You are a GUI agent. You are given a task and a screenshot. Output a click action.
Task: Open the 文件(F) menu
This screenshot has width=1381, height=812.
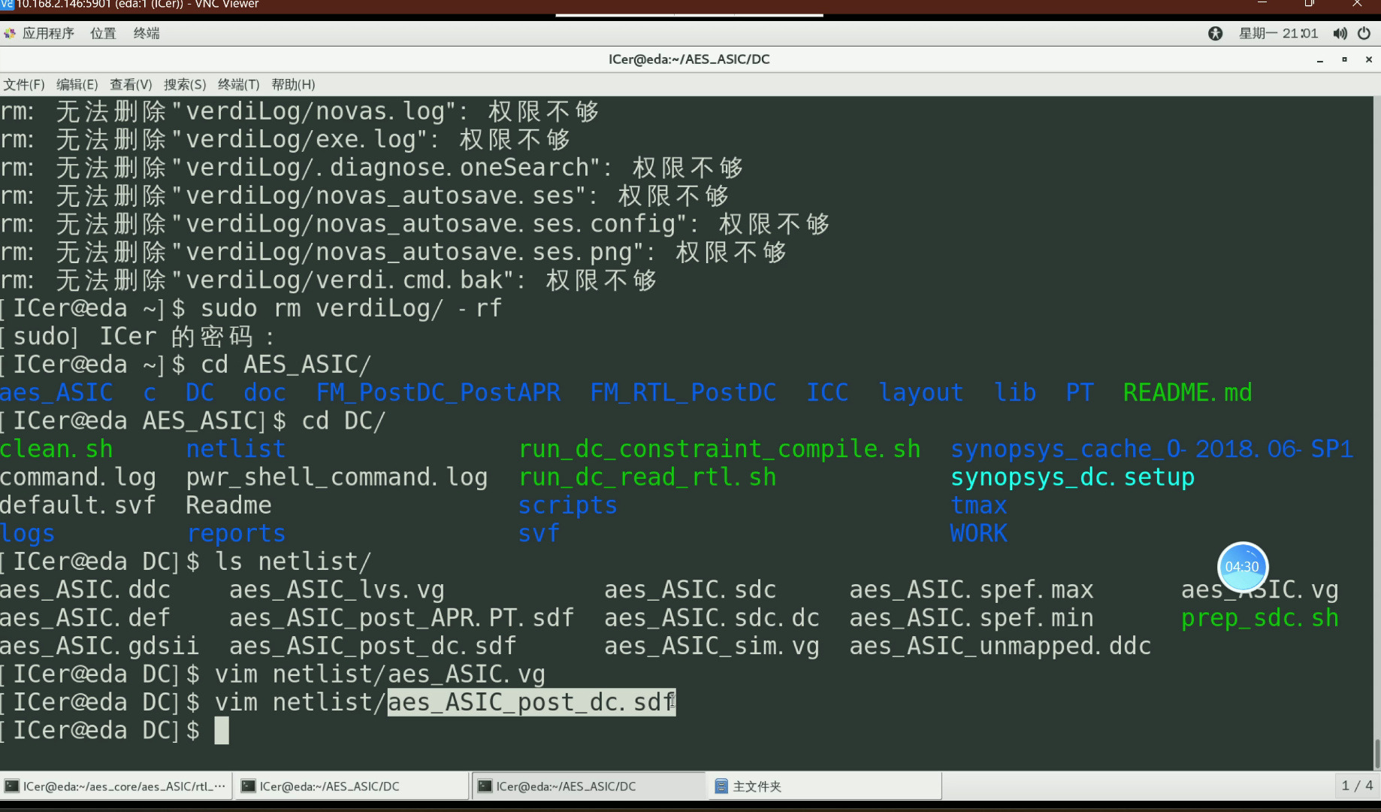point(24,84)
